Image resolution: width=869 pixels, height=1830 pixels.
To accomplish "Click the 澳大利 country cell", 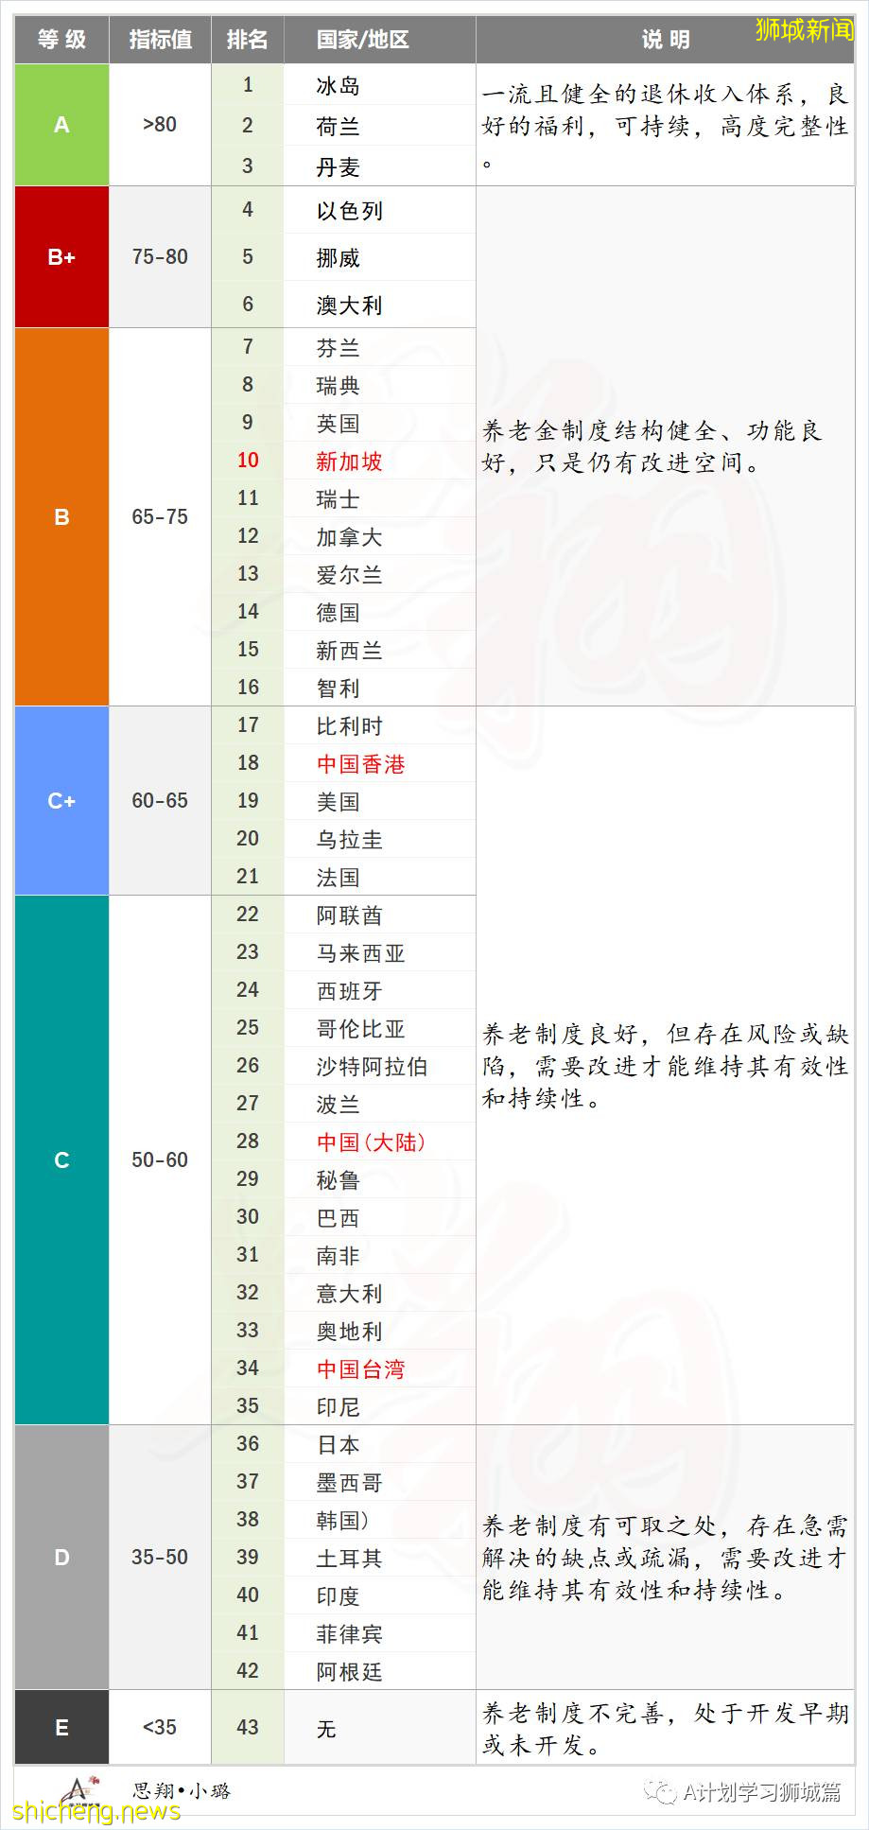I will coord(379,305).
